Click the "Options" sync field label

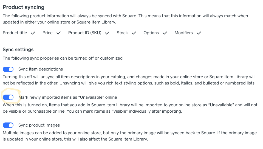click(151, 33)
